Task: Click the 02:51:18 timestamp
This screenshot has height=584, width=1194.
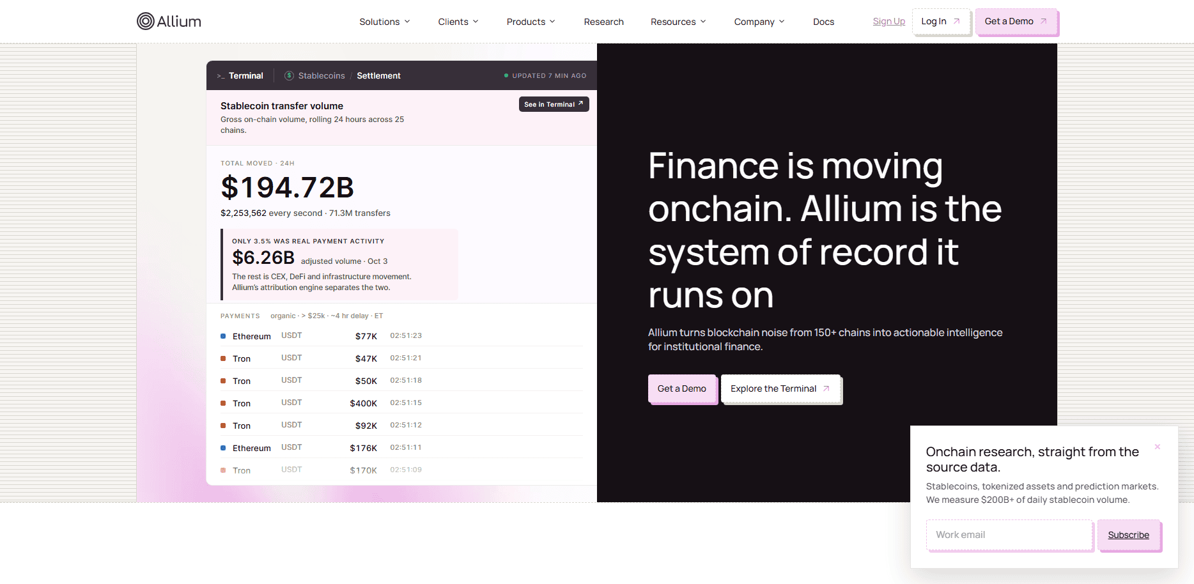Action: 406,380
